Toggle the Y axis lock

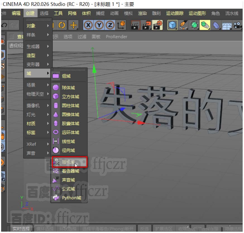(99, 25)
